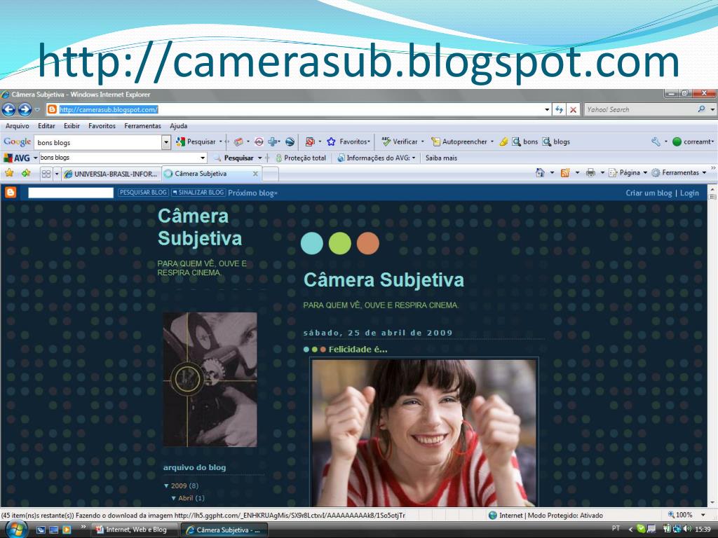Click the Login link

pos(689,193)
